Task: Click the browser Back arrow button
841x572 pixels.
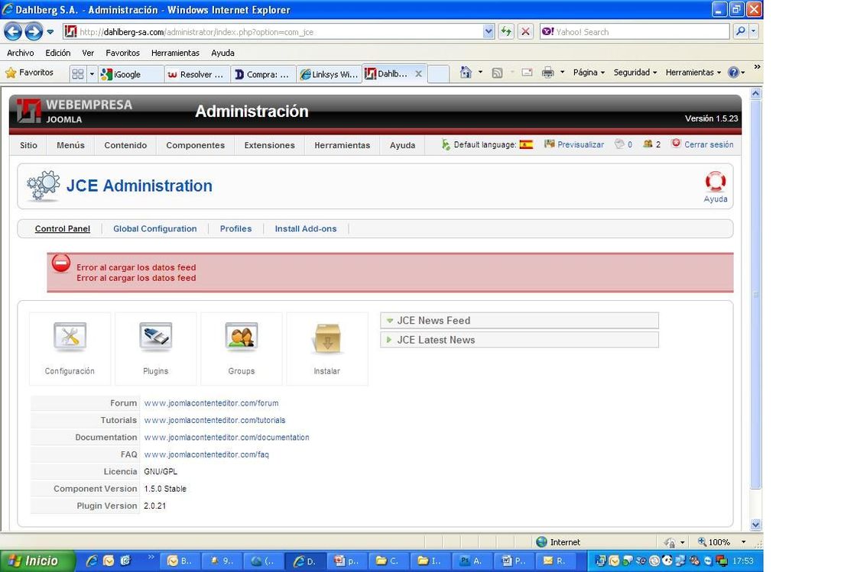Action: coord(14,31)
